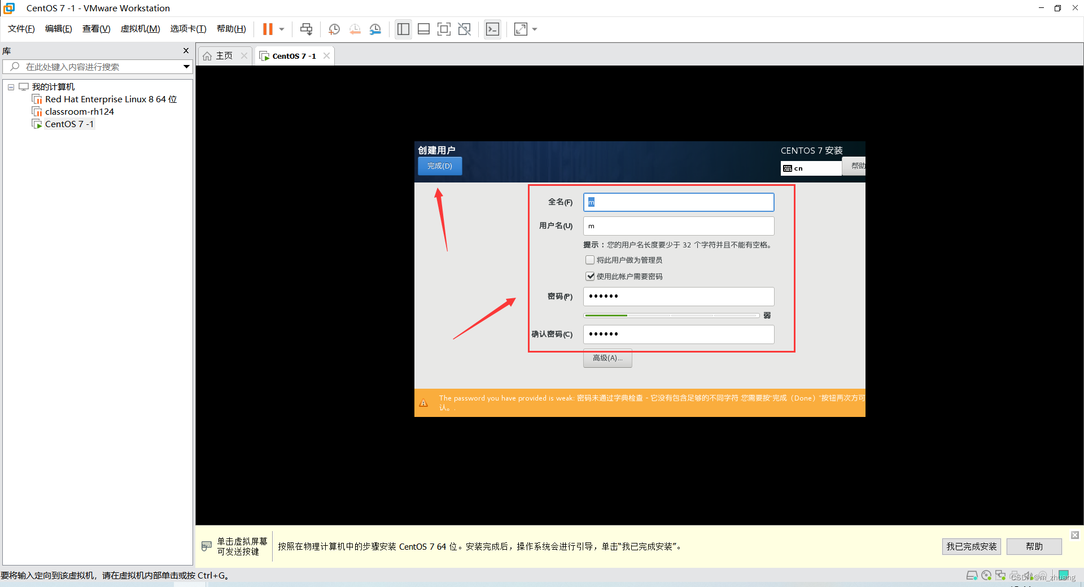The image size is (1084, 587).
Task: Open the power options dropdown arrow beside pause
Action: pyautogui.click(x=282, y=29)
